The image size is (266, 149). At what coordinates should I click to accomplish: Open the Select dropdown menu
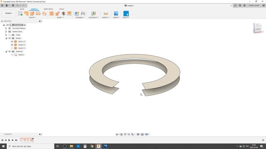coord(126,17)
